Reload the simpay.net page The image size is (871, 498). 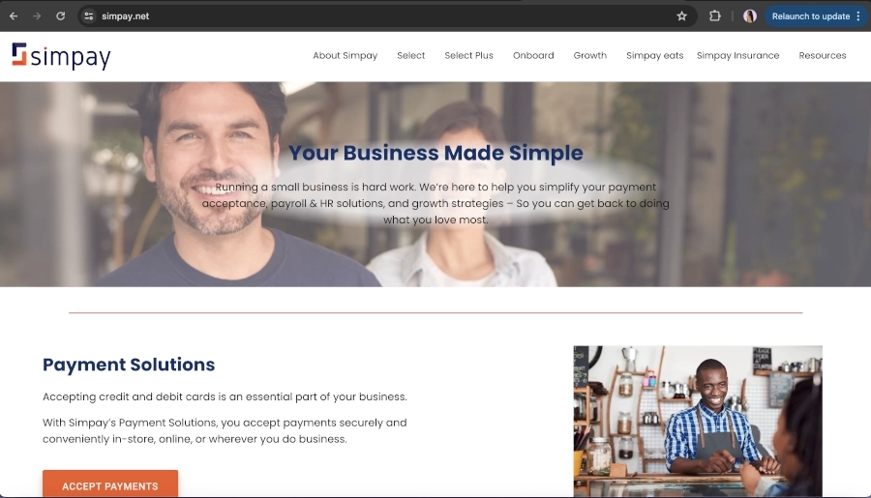pos(61,16)
